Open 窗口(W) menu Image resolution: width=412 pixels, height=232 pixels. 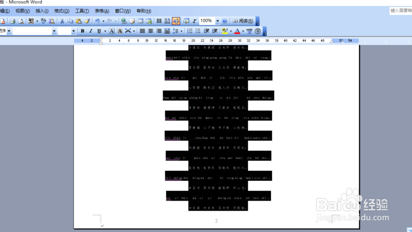point(123,11)
